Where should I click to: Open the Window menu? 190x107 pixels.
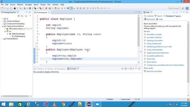click(x=56, y=5)
